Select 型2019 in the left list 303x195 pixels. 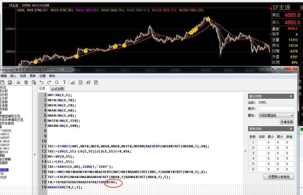coord(4,152)
